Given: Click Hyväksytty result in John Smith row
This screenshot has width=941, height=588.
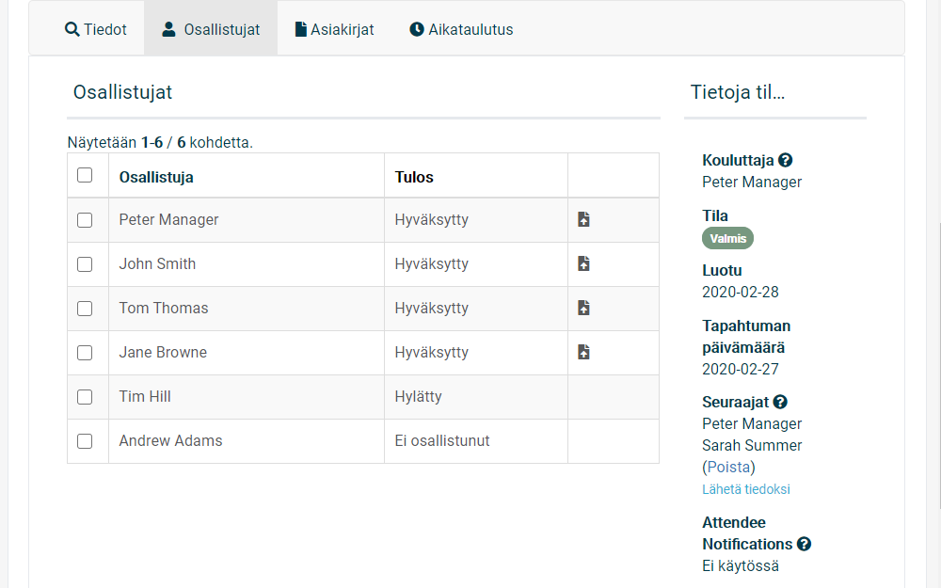Looking at the screenshot, I should [432, 264].
